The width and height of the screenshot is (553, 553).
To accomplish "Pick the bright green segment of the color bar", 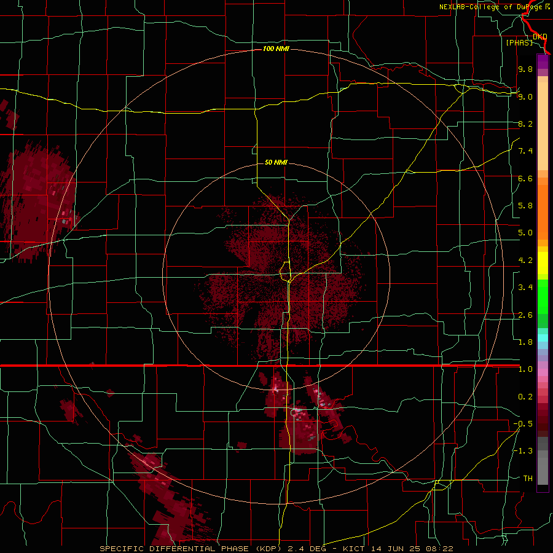I will point(543,296).
